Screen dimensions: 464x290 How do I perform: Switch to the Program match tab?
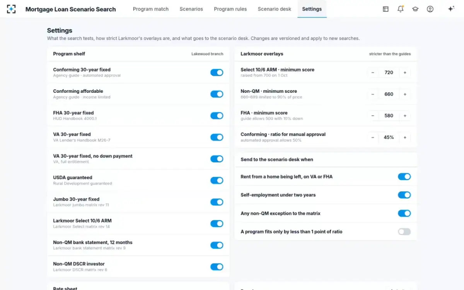[151, 9]
